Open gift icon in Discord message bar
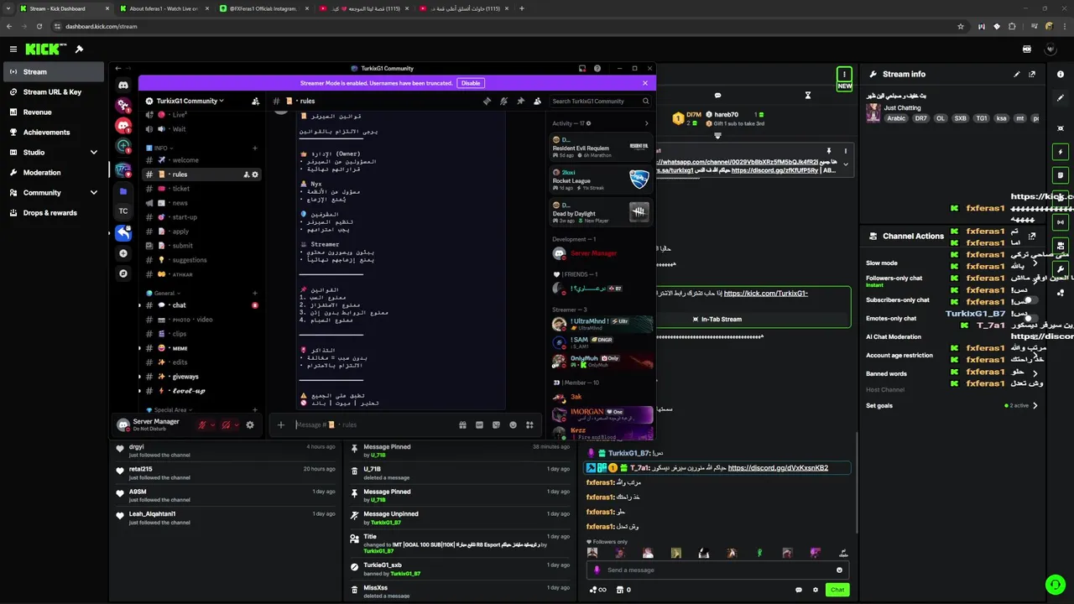The width and height of the screenshot is (1074, 604). [462, 425]
